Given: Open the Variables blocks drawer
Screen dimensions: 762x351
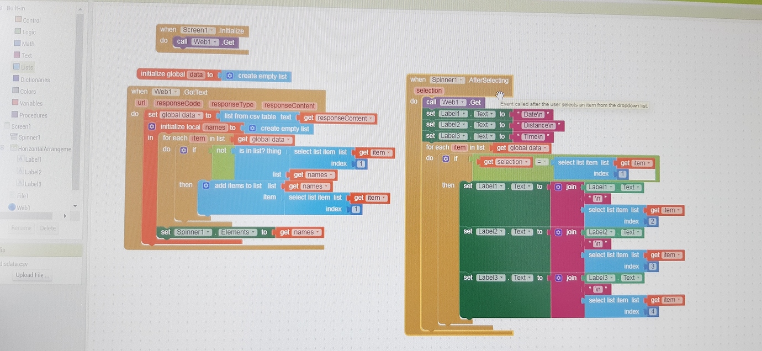Looking at the screenshot, I should (31, 103).
